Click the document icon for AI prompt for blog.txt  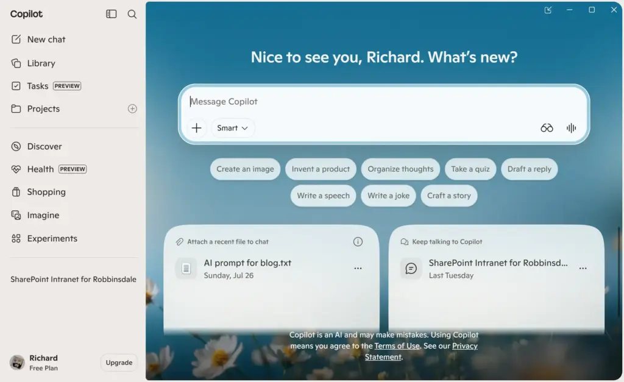(x=186, y=269)
